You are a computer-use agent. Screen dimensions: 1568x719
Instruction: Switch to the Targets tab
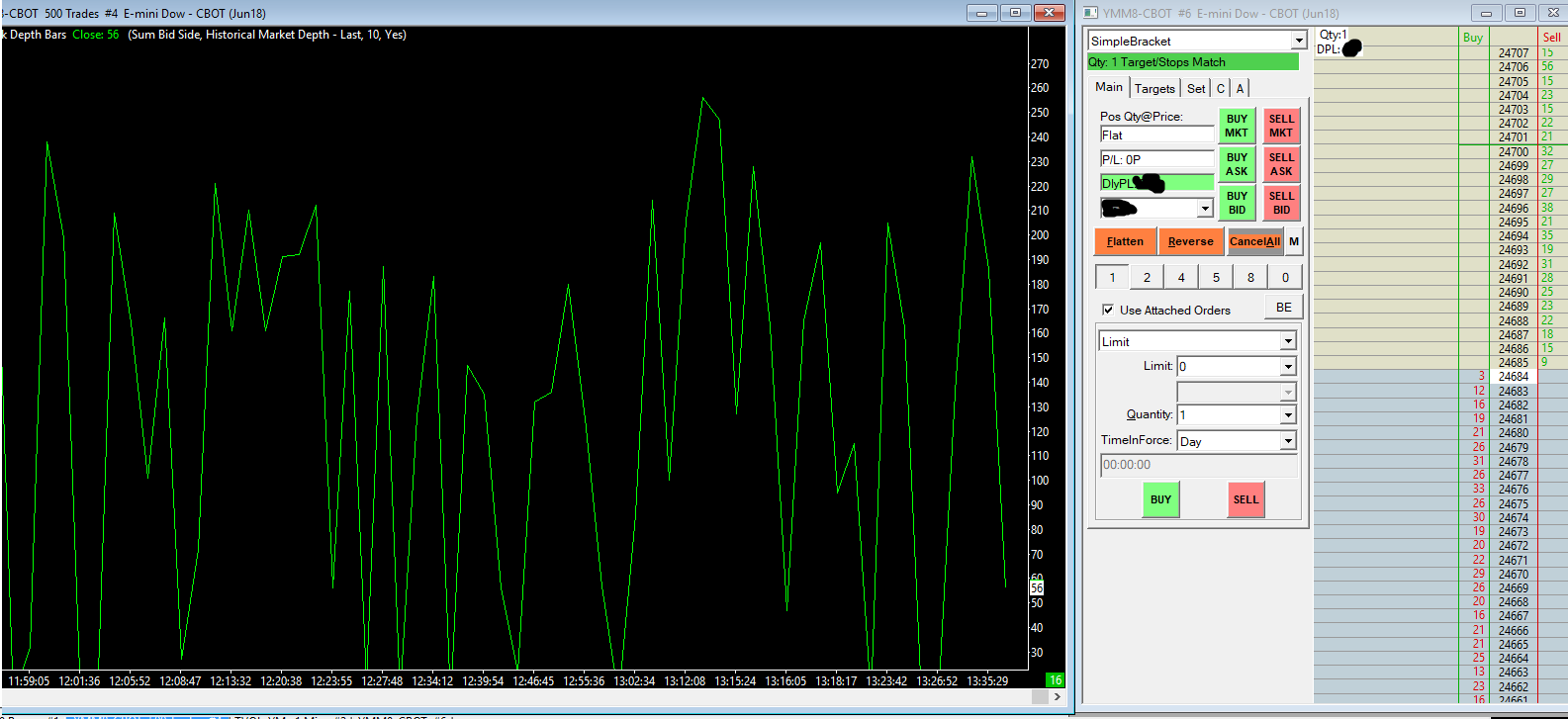(1154, 88)
